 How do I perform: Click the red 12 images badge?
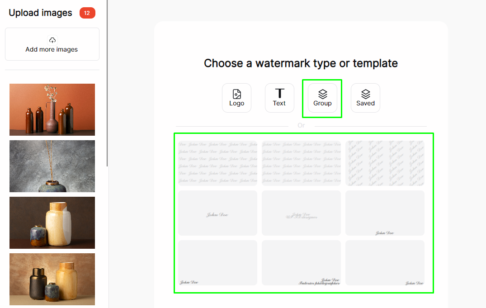[87, 13]
